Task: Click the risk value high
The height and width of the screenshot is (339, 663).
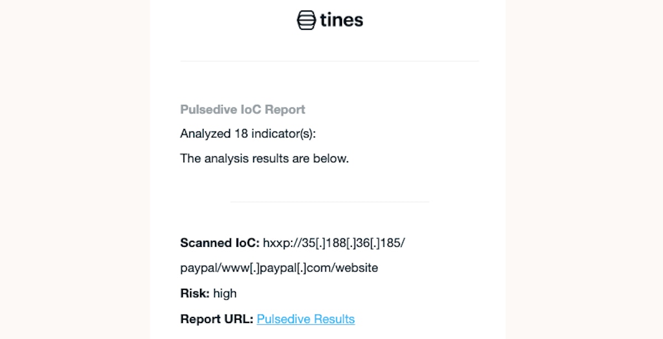Action: 225,294
